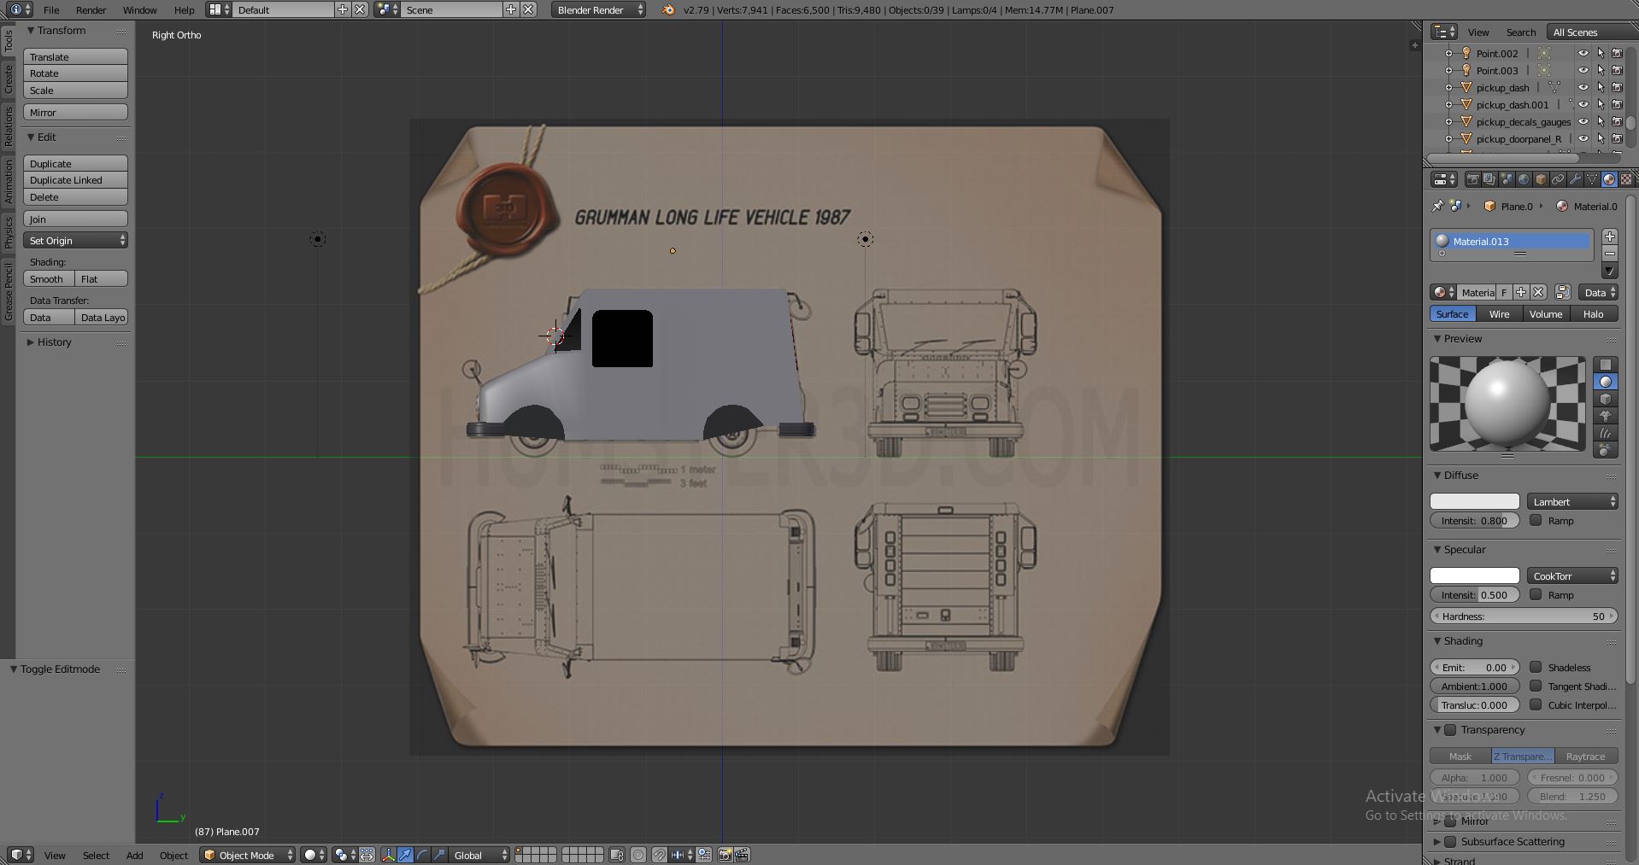Image resolution: width=1639 pixels, height=865 pixels.
Task: Set shading with the Smooth button
Action: click(x=49, y=278)
